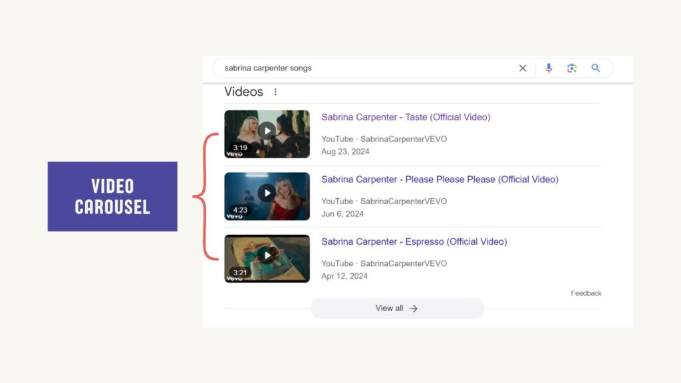Click YouTube · SabrinaCarpenterVEVO under the Espresso video

[x=384, y=263]
